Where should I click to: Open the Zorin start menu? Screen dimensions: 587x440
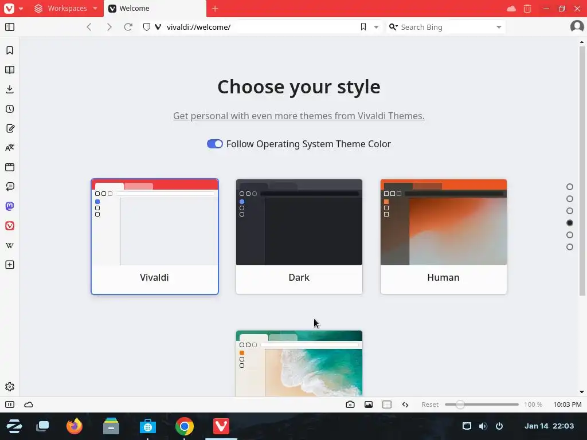click(x=14, y=426)
